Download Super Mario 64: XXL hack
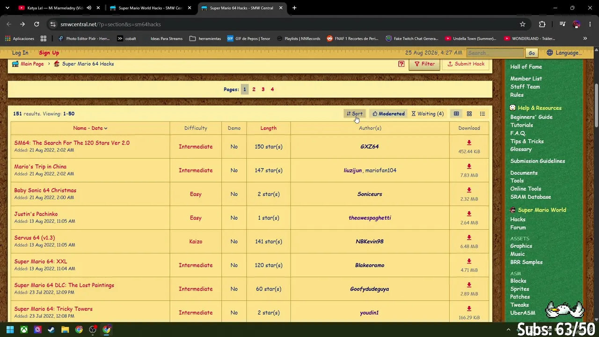The image size is (599, 337). click(x=469, y=261)
